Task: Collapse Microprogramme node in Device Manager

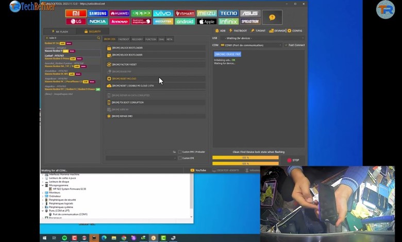Action: 43,185
